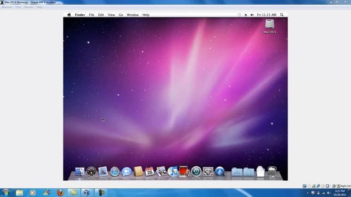The image size is (351, 197).
Task: Launch QuickTime Player blue Q icon
Action: (219, 171)
